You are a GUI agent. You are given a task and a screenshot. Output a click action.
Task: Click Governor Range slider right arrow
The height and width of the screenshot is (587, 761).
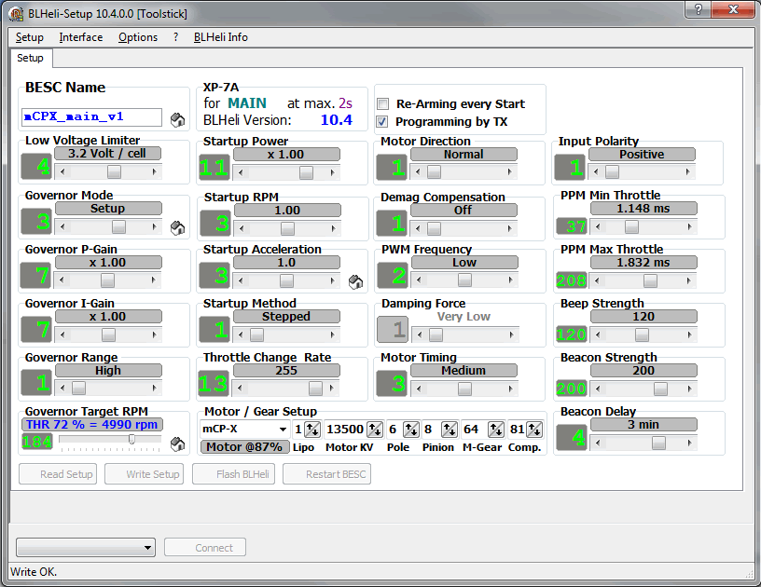pos(154,388)
